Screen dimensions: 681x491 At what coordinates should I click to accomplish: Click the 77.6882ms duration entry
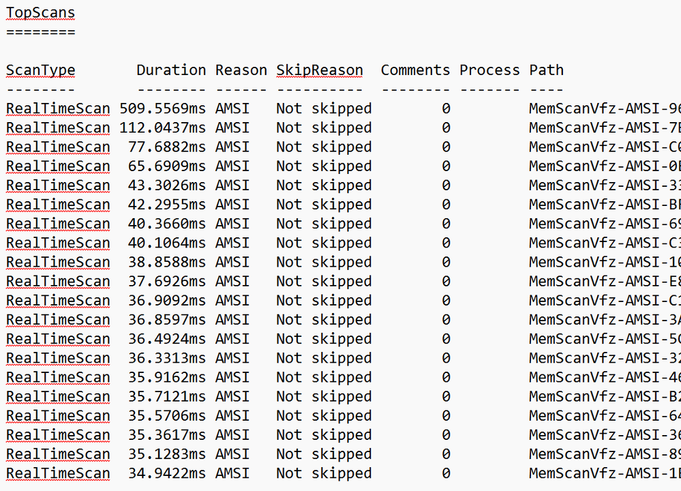pos(167,147)
